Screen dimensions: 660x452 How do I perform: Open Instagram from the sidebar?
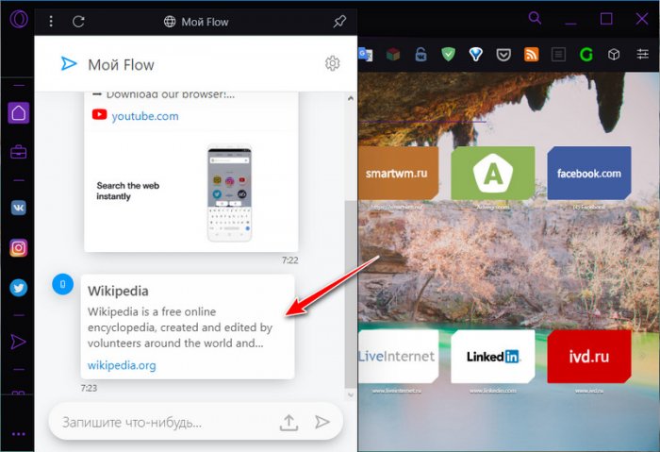18,248
